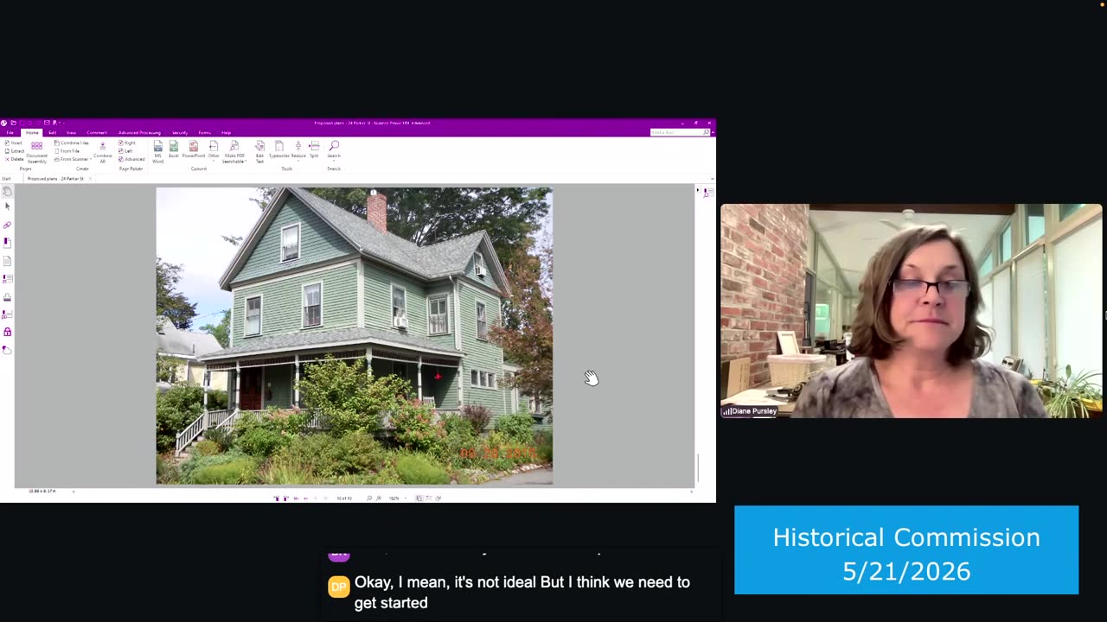The width and height of the screenshot is (1107, 622).
Task: Go to first page in bottom bar
Action: coord(296,498)
